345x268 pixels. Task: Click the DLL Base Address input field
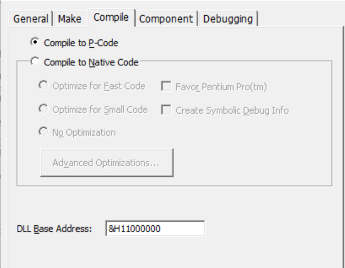point(154,229)
